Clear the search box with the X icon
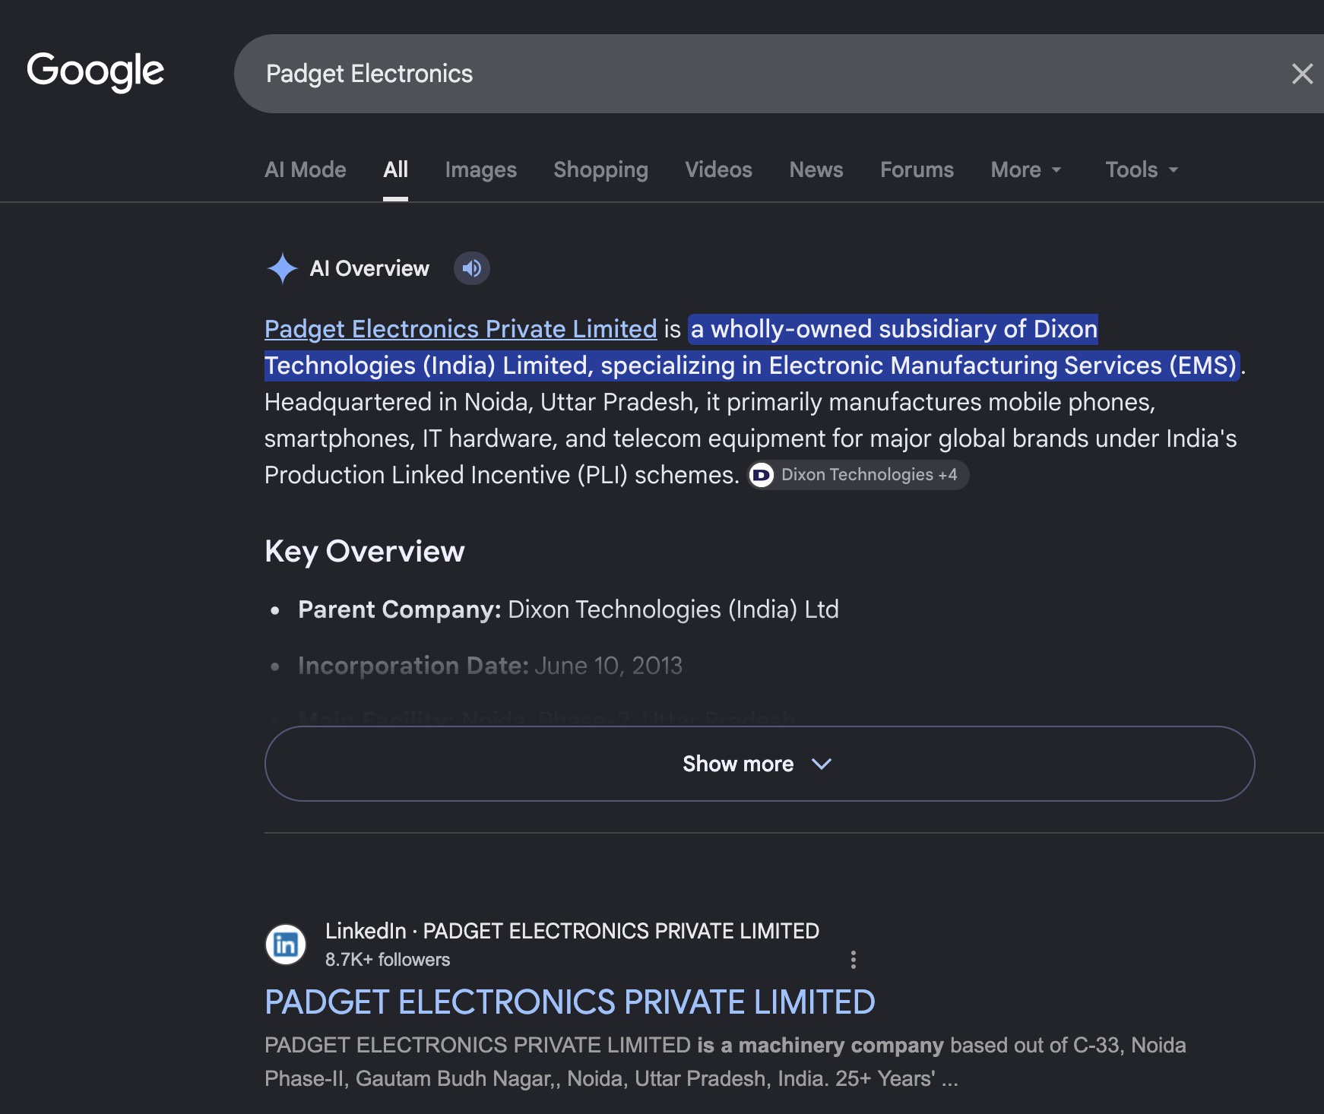 point(1302,74)
